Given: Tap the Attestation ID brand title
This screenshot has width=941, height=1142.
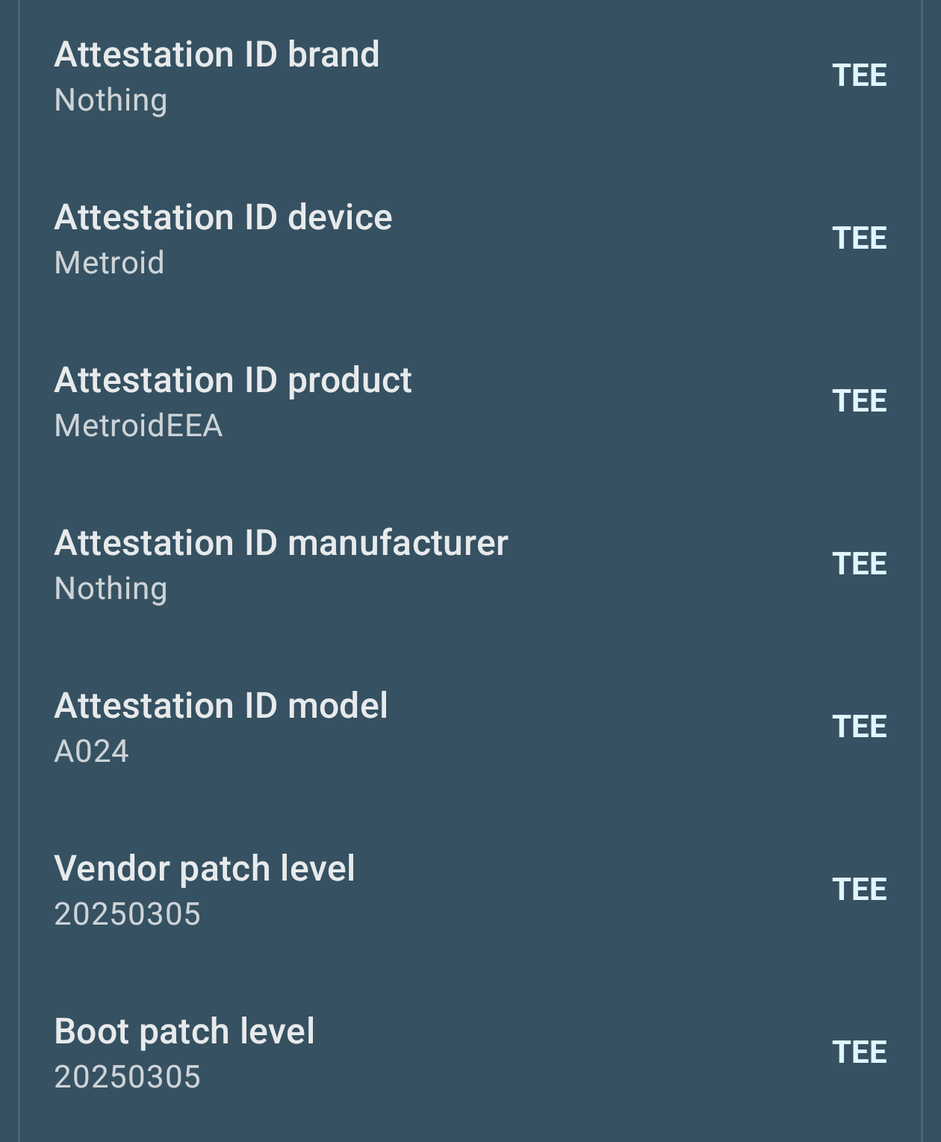Looking at the screenshot, I should click(217, 55).
